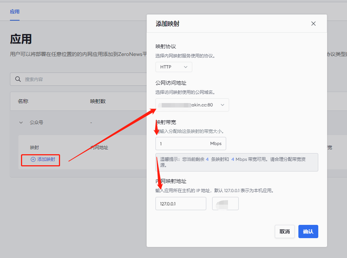Click the Mbps unit label in bandwidth field
This screenshot has width=347, height=258.
point(216,144)
